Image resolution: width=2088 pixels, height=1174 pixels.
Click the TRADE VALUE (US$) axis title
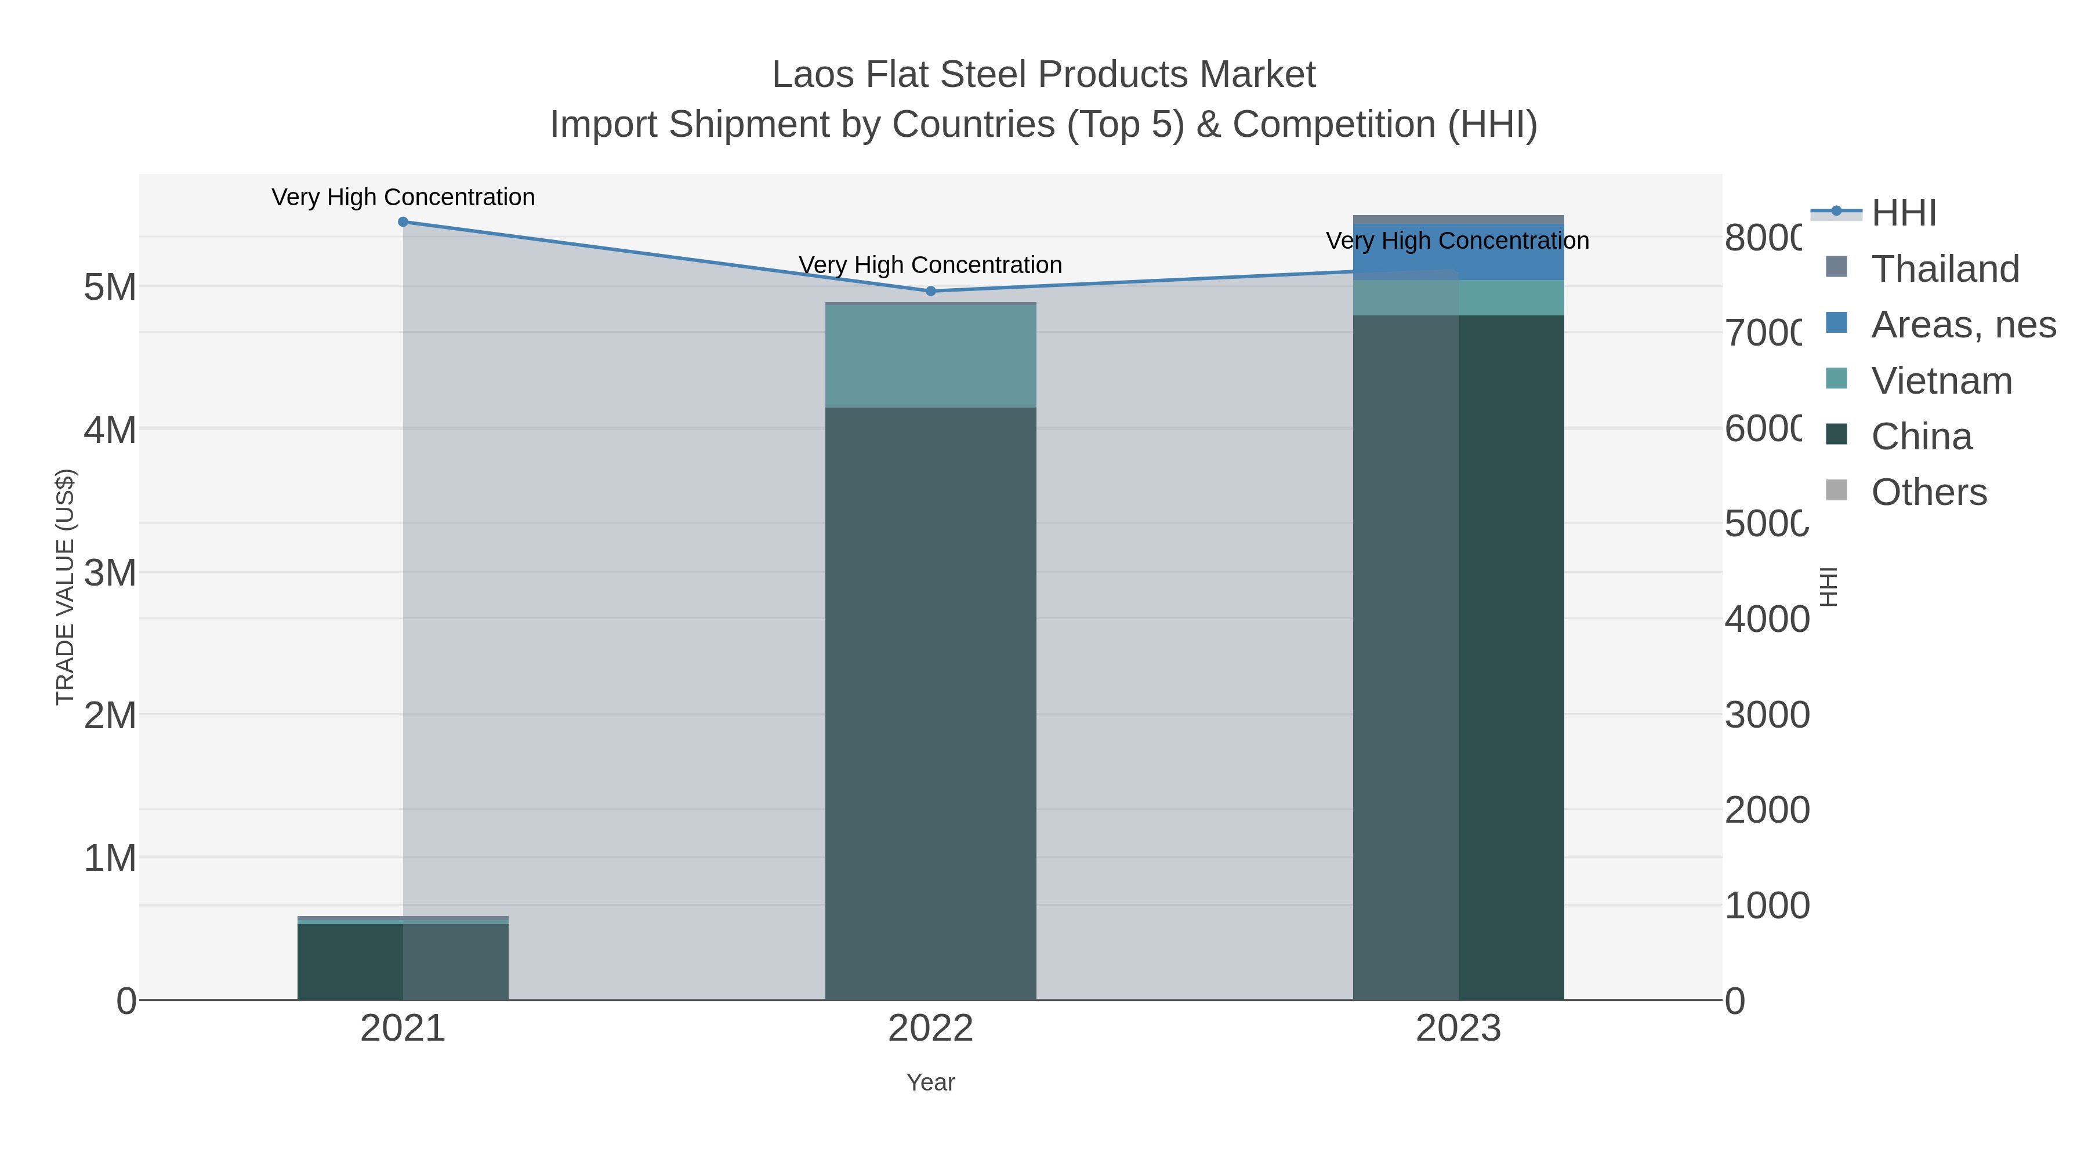point(65,587)
